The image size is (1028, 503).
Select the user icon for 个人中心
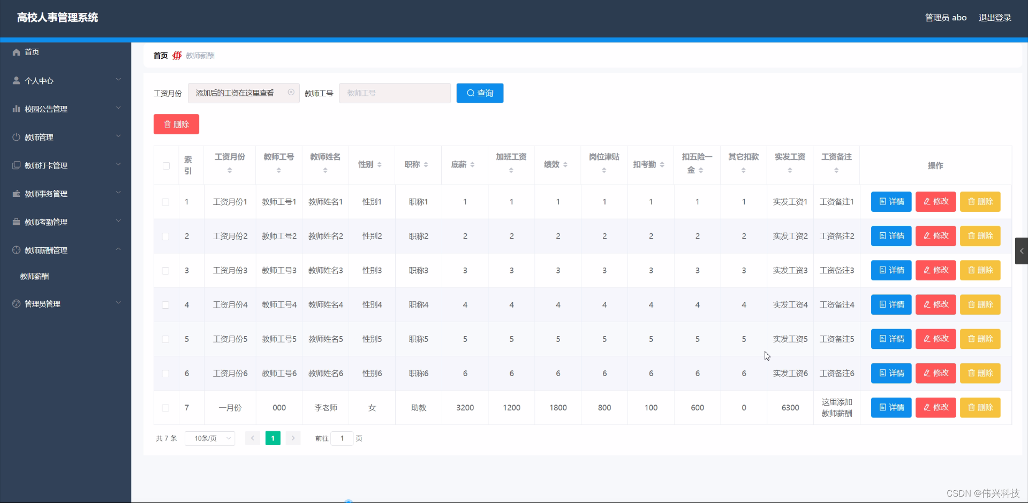click(x=16, y=80)
